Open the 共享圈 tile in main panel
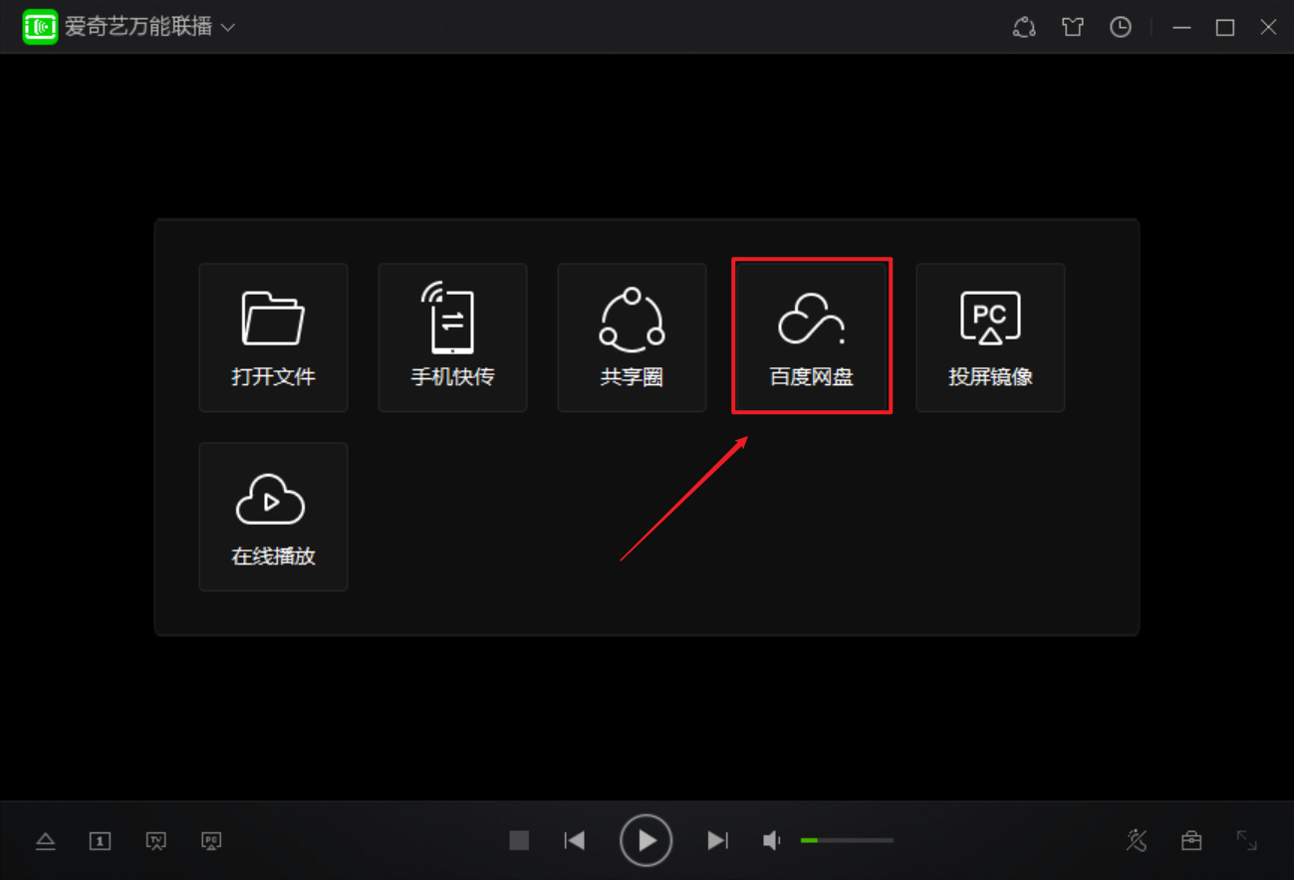 tap(632, 337)
